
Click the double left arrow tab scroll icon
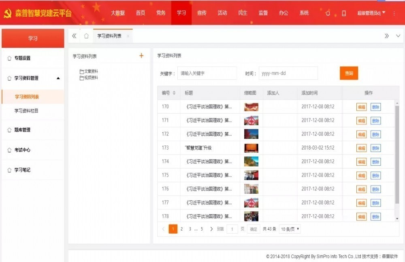74,36
